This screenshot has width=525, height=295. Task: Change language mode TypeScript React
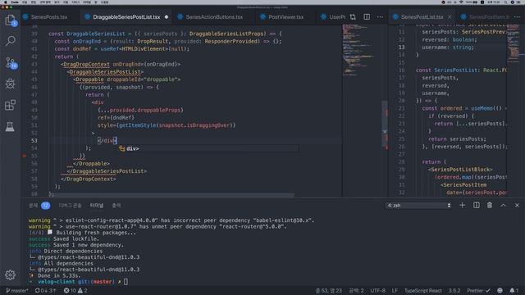coord(423,291)
